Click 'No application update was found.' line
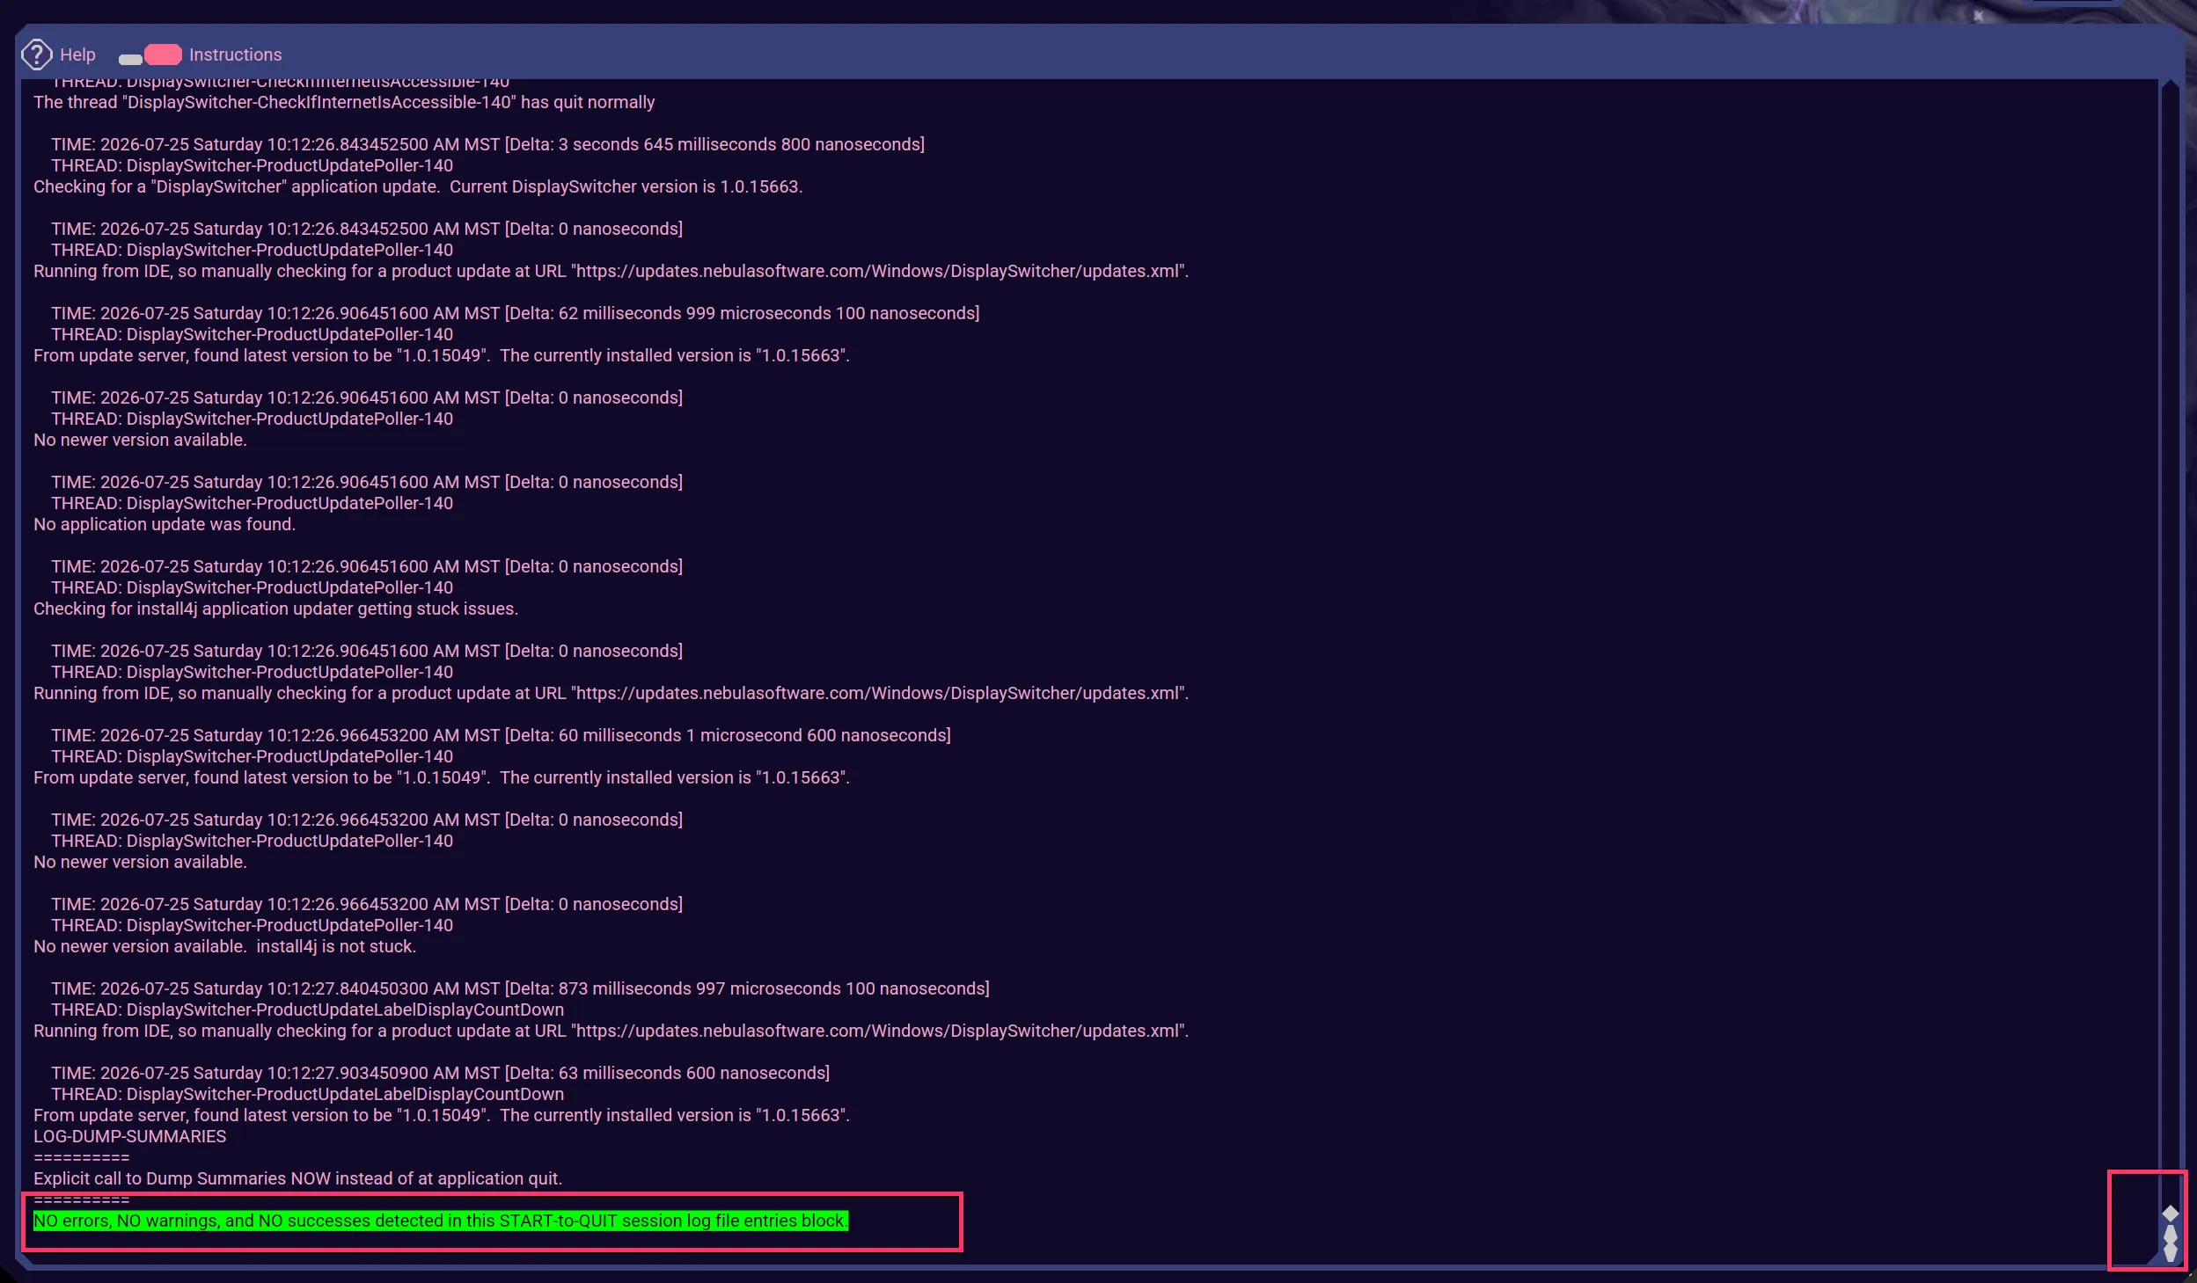 coord(165,524)
